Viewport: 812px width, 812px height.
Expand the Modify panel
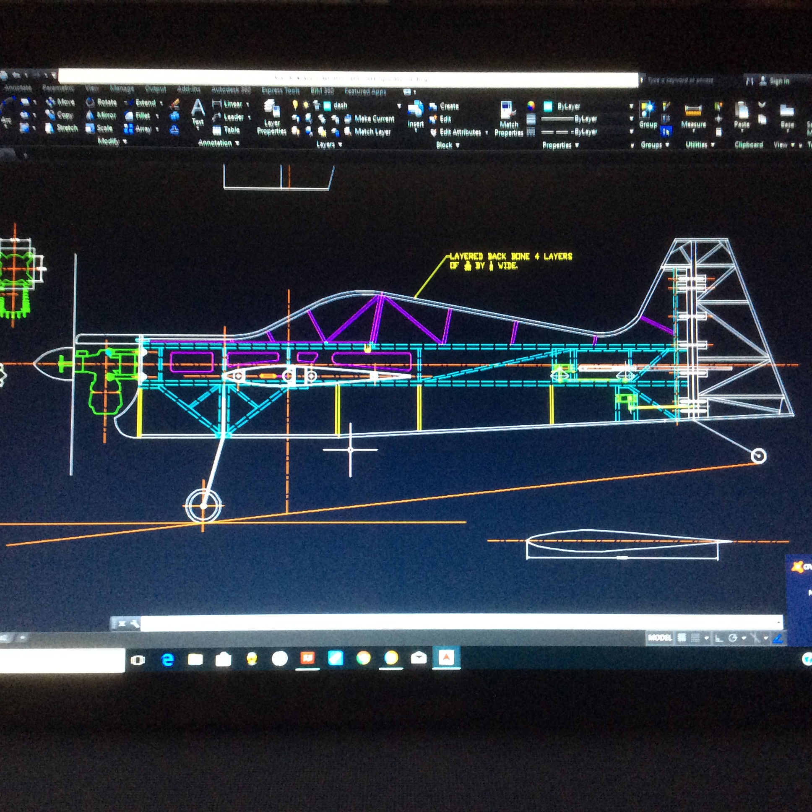coord(112,142)
